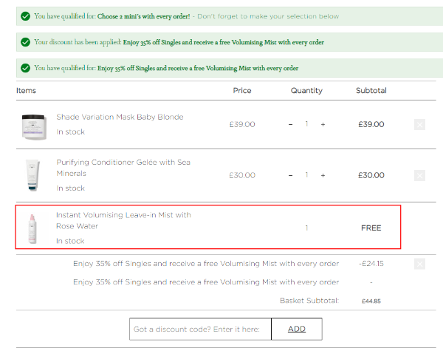The height and width of the screenshot is (348, 443).
Task: Remove Purifying Conditioner Gelée from basket
Action: coord(419,176)
